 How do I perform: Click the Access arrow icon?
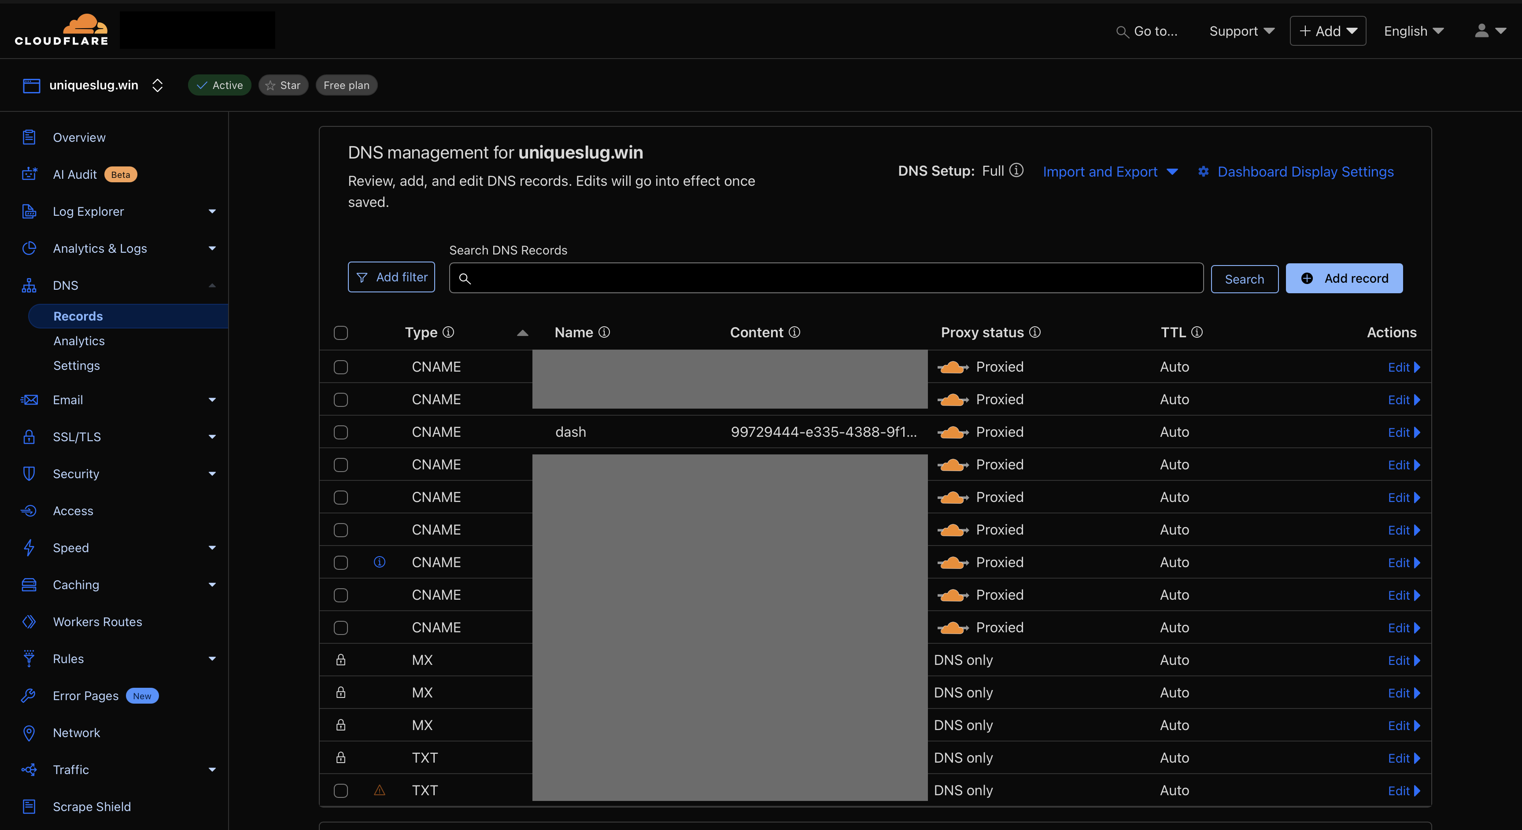click(x=29, y=510)
